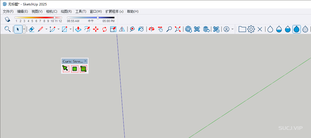Viewport: 311px width, 138px height.
Task: Select the Orbit camera tool
Action: tap(152, 29)
